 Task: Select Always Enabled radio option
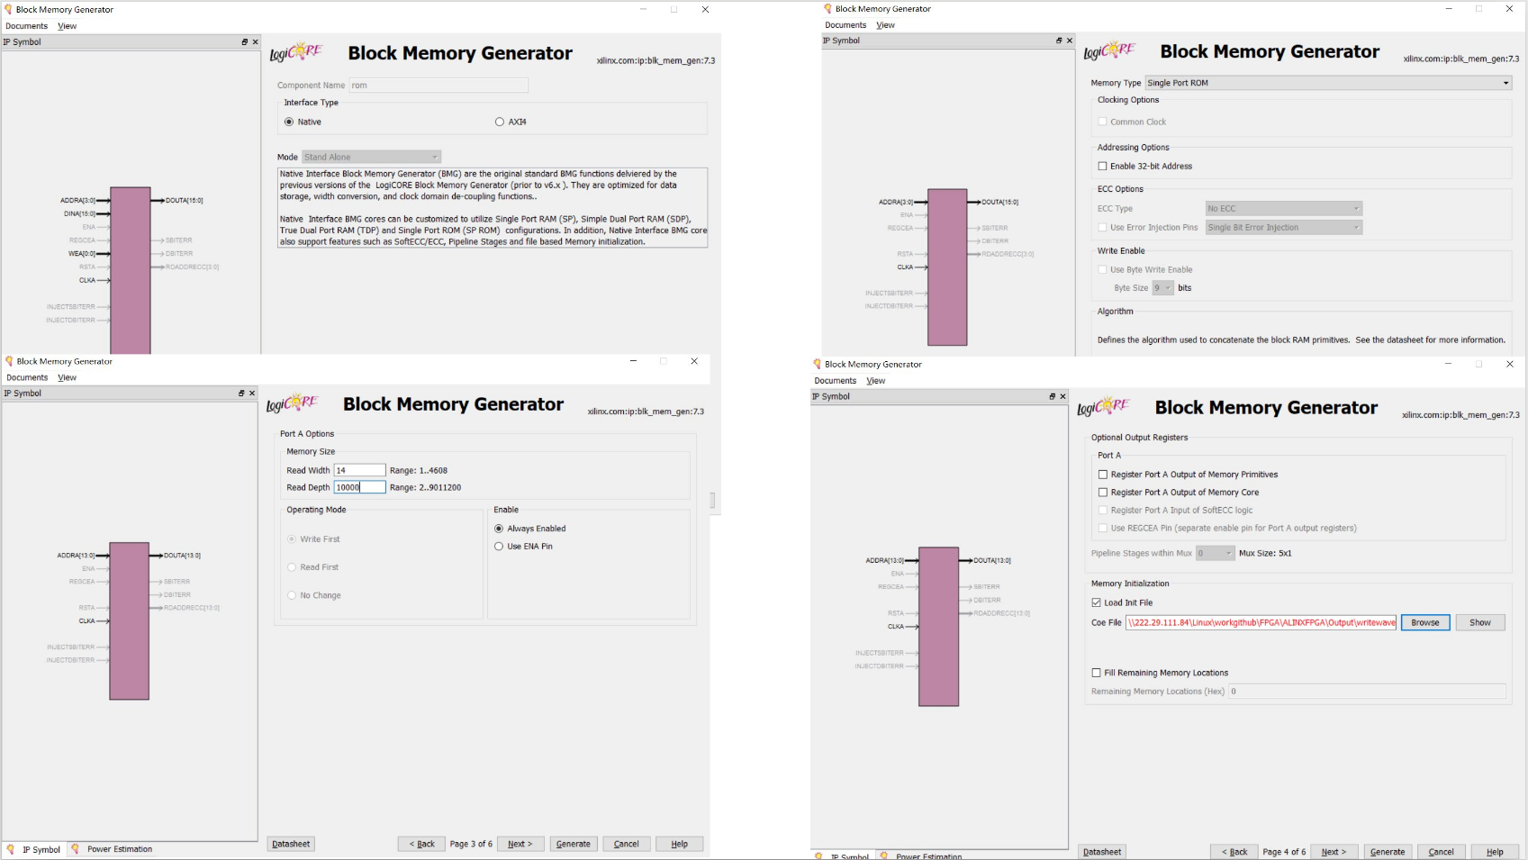(499, 529)
